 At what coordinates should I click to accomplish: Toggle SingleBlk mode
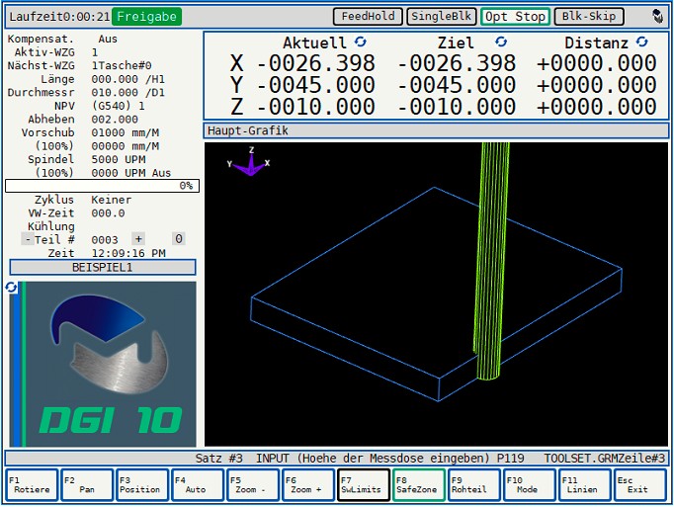[442, 17]
